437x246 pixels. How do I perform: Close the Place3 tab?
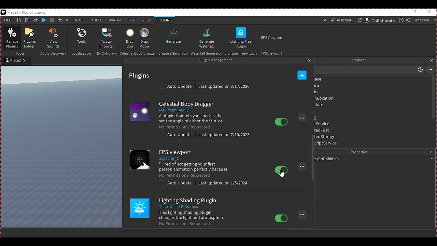24,60
